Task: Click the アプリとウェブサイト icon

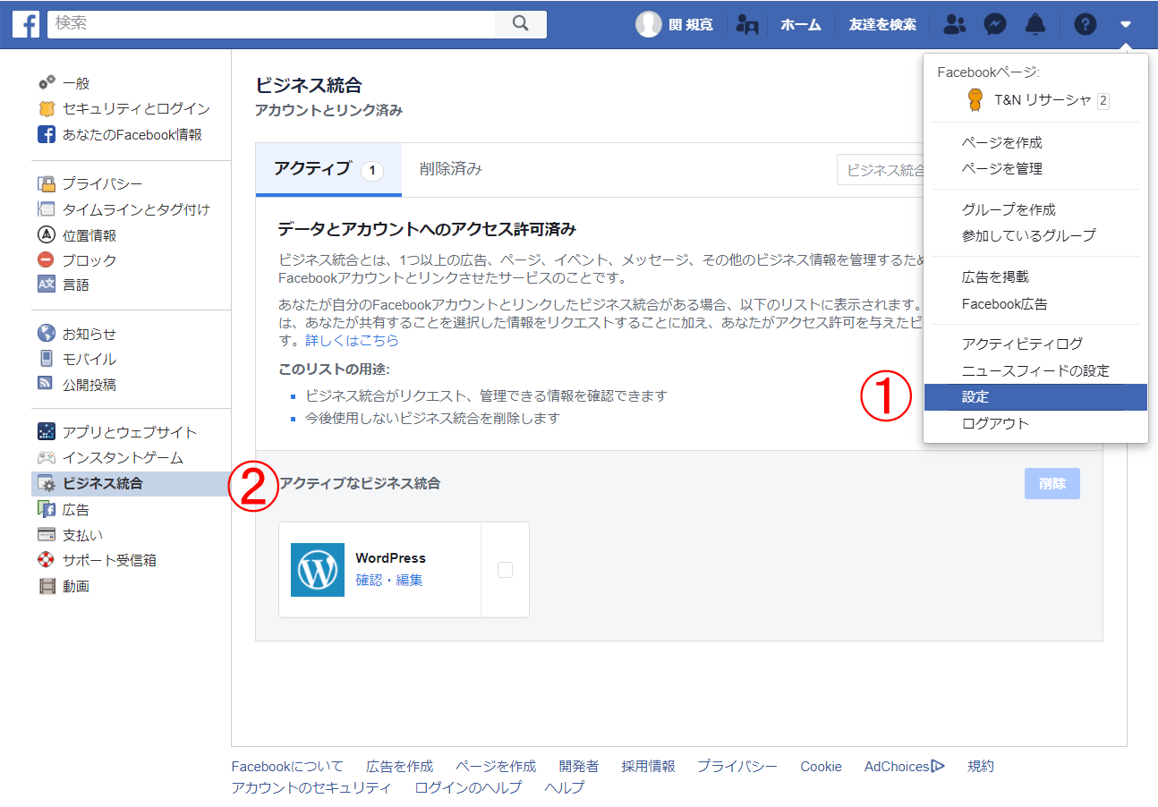Action: tap(47, 432)
